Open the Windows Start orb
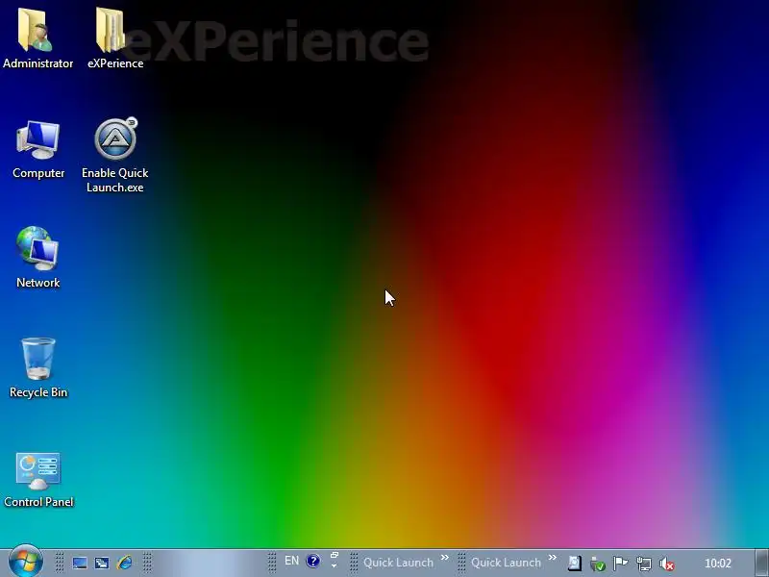Screen dimensions: 769x577 (x=25, y=562)
